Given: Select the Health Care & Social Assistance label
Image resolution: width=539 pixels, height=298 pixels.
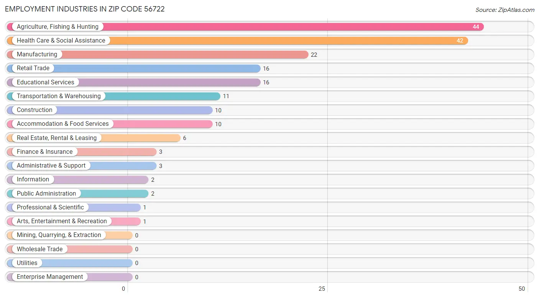Looking at the screenshot, I should [x=61, y=41].
